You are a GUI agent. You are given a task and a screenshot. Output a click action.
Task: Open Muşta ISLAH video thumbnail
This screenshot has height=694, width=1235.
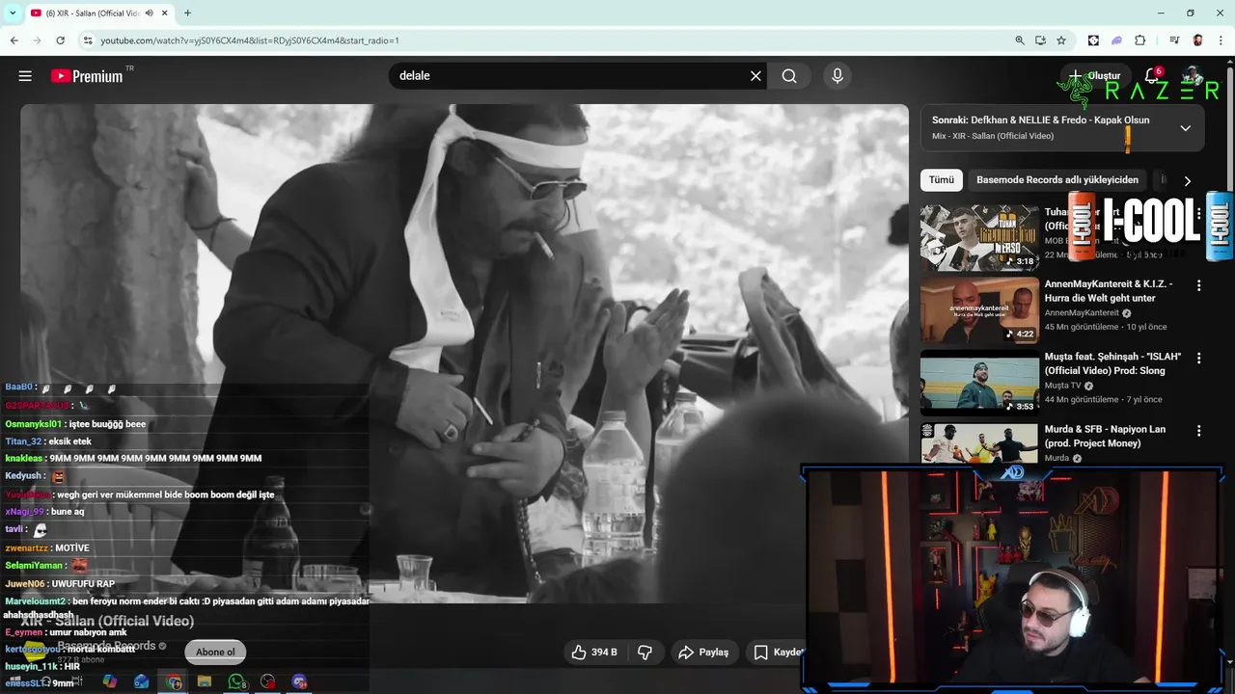[x=979, y=383]
